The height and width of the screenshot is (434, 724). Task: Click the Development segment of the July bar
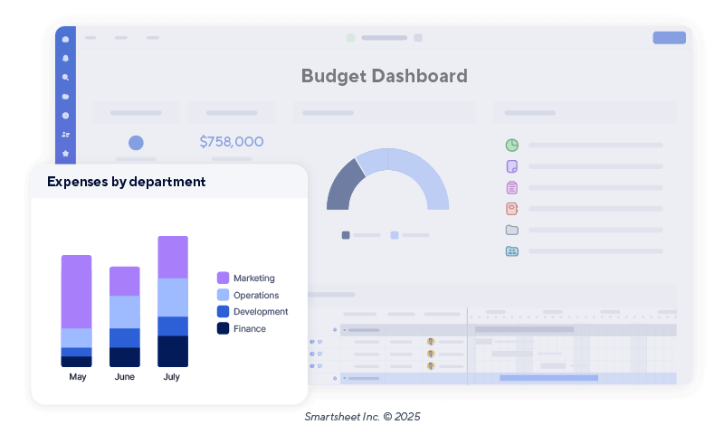pyautogui.click(x=173, y=326)
